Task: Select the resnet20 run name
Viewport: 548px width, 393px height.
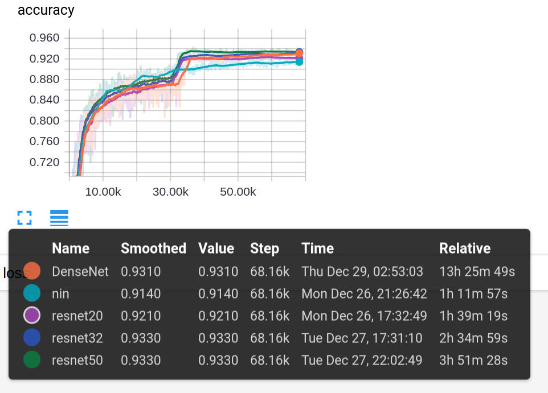Action: coord(77,316)
